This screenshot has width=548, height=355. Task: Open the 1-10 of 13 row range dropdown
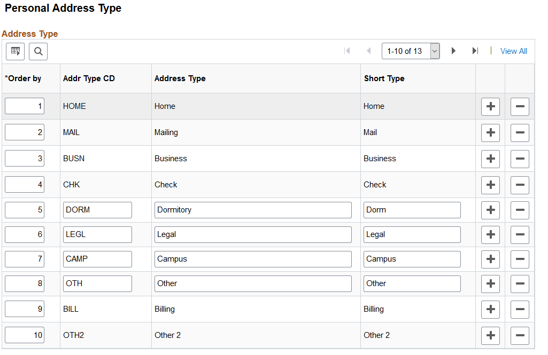[x=411, y=50]
